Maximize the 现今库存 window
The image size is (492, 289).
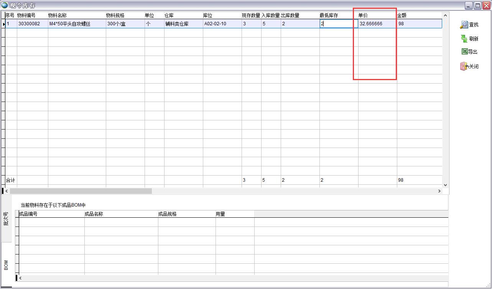[477, 5]
